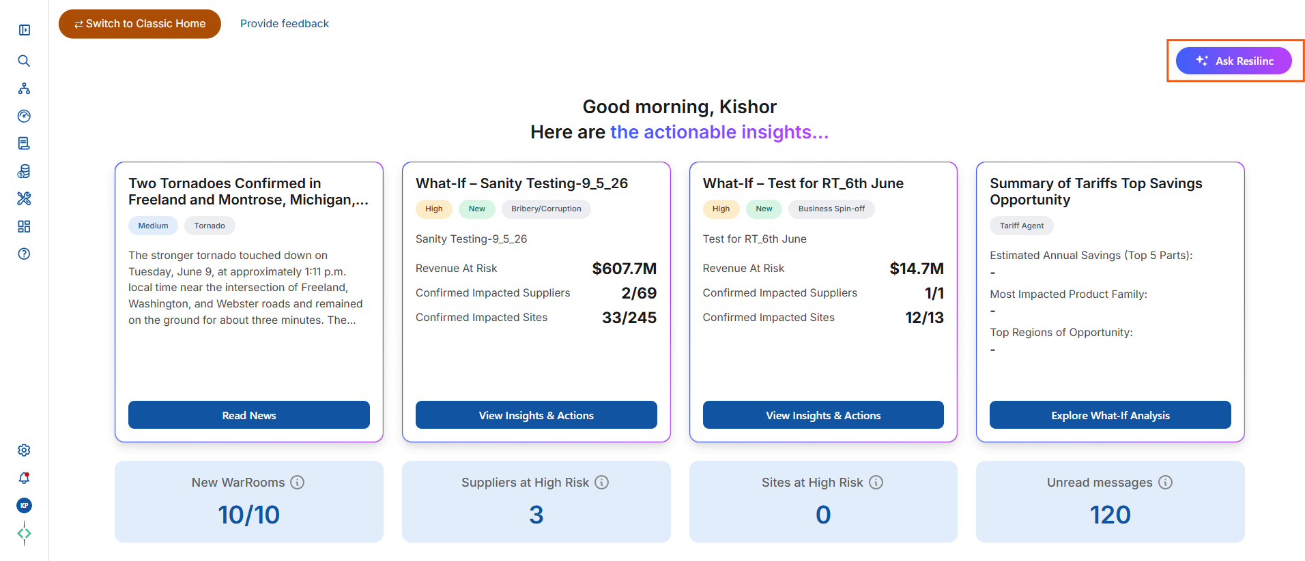Open the dashboard gauge icon in sidebar
Image resolution: width=1305 pixels, height=561 pixels.
tap(24, 116)
